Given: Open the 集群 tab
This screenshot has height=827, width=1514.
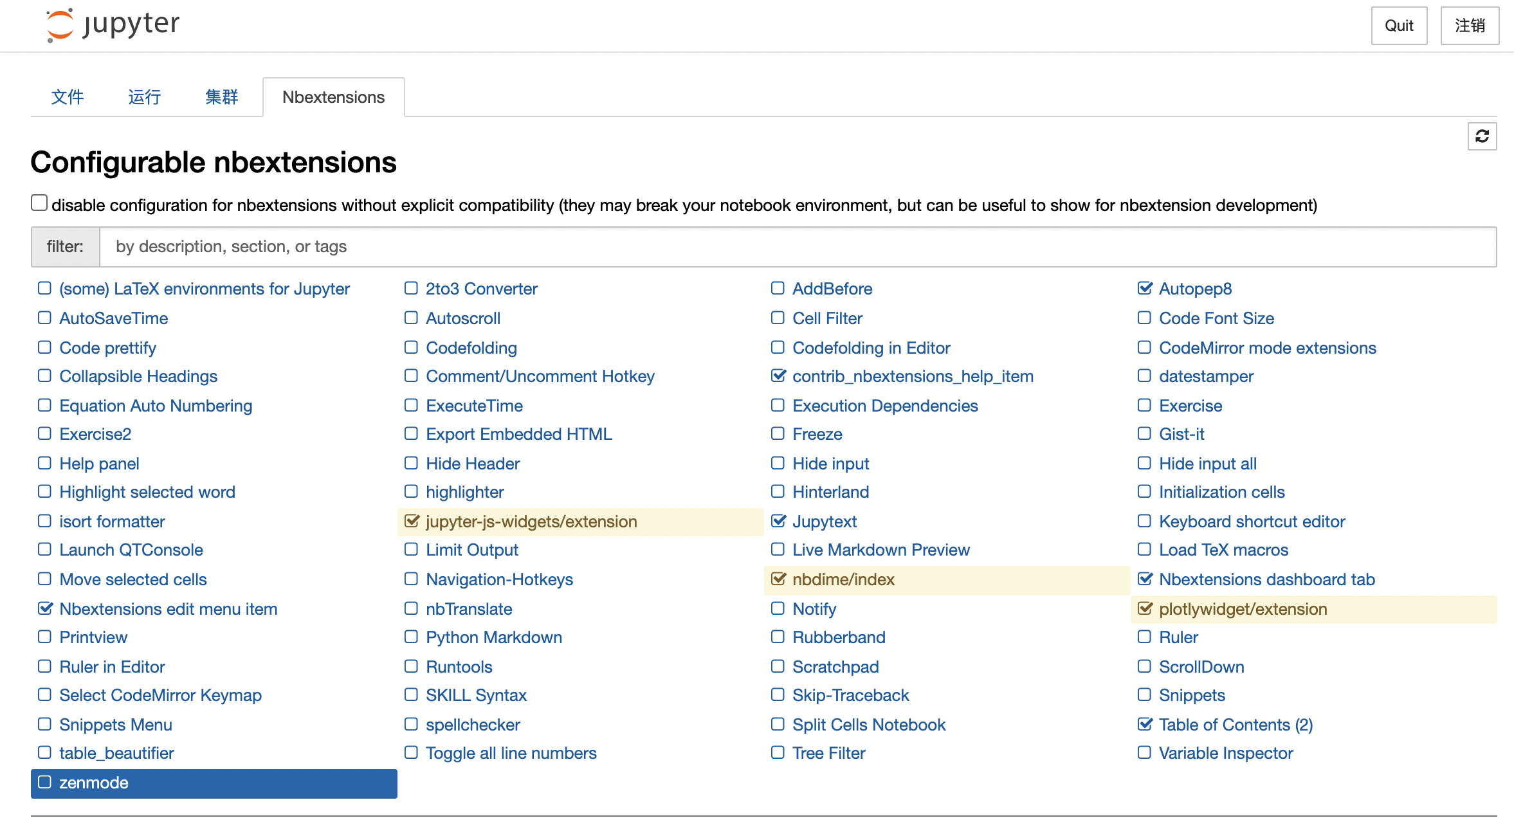Looking at the screenshot, I should click(x=222, y=97).
